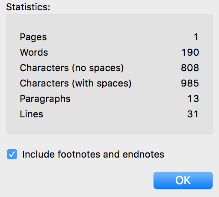Screen dimensions: 219x197
Task: Select the Paragraphs label
Action: tap(45, 99)
